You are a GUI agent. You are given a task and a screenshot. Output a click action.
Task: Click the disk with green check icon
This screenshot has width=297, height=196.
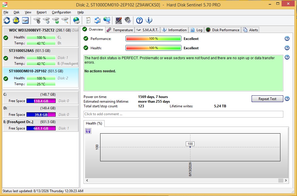56,20
